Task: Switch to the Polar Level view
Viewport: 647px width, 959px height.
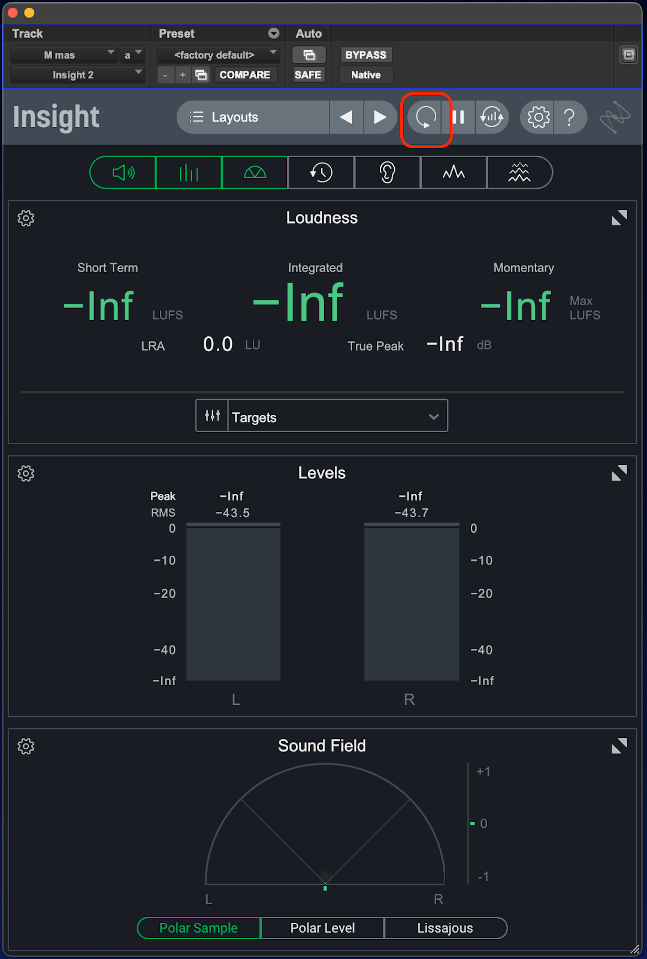Action: click(x=323, y=928)
